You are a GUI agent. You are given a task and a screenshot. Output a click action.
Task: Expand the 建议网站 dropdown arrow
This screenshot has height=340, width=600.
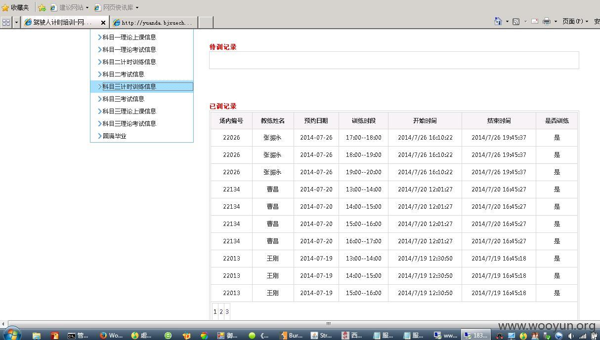[87, 7]
